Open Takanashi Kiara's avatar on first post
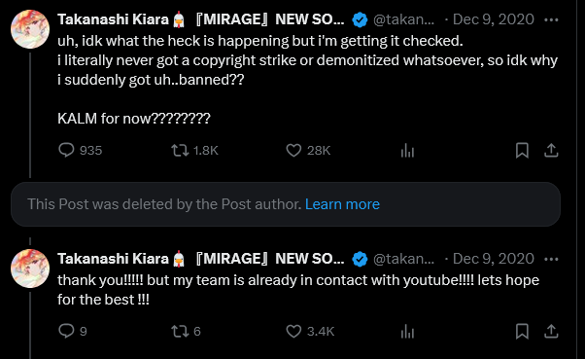 tap(30, 29)
